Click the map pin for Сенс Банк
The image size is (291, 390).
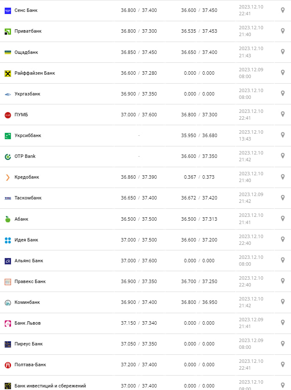(x=283, y=10)
